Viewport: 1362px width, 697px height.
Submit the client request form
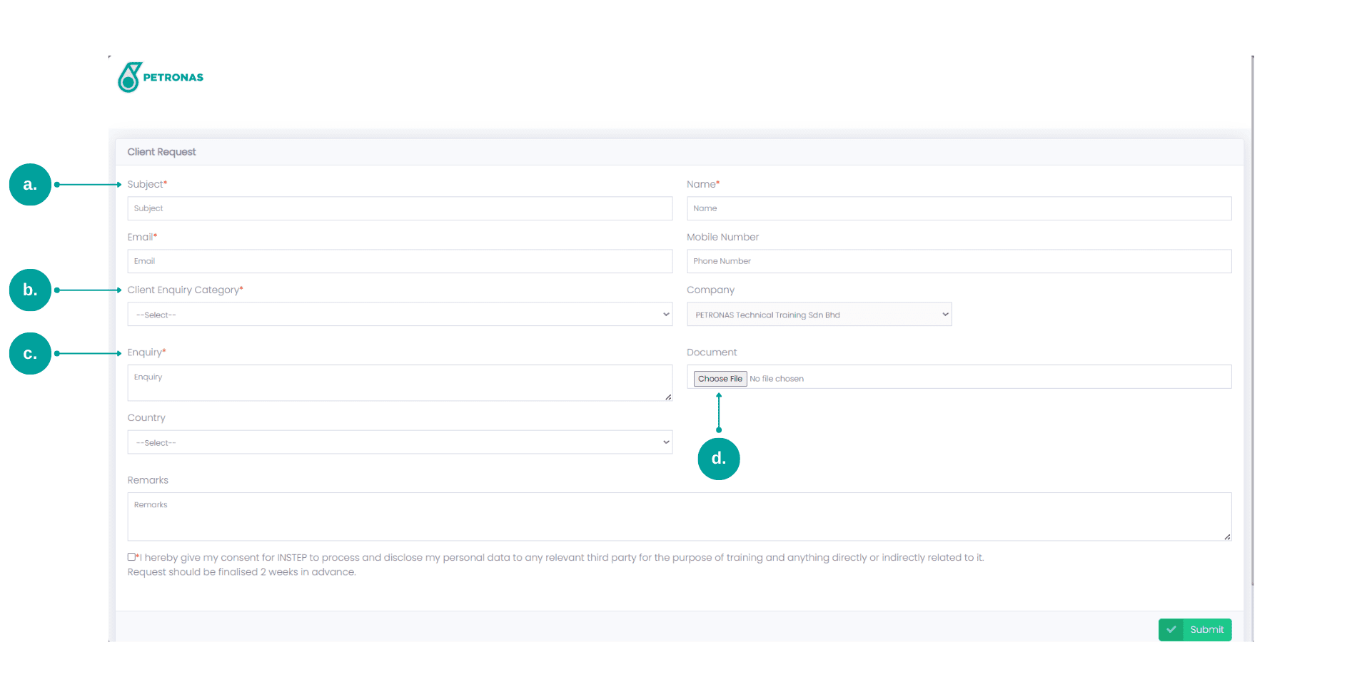[1206, 630]
